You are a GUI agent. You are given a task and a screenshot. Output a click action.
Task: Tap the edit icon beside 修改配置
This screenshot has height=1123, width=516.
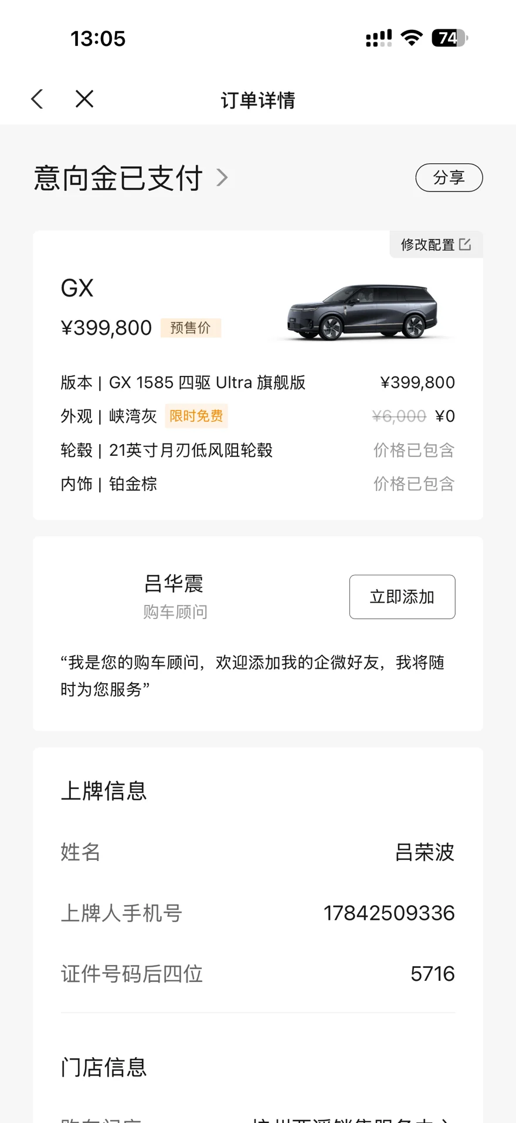pyautogui.click(x=465, y=244)
